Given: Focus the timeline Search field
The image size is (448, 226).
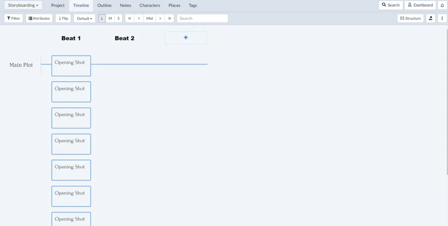Looking at the screenshot, I should click(x=202, y=18).
